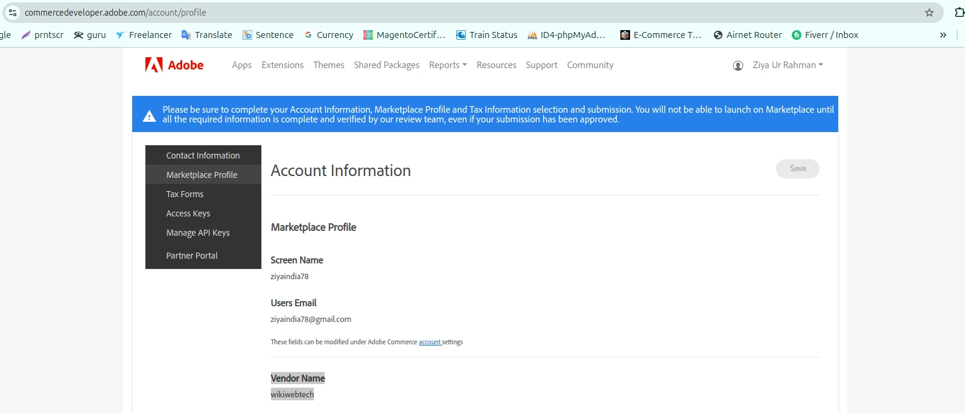Image resolution: width=965 pixels, height=413 pixels.
Task: Open Manage API Keys in the sidebar
Action: pyautogui.click(x=203, y=233)
